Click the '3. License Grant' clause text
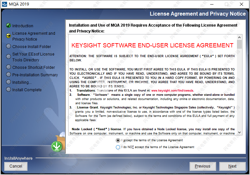The image size is (250, 175). pyautogui.click(x=152, y=114)
